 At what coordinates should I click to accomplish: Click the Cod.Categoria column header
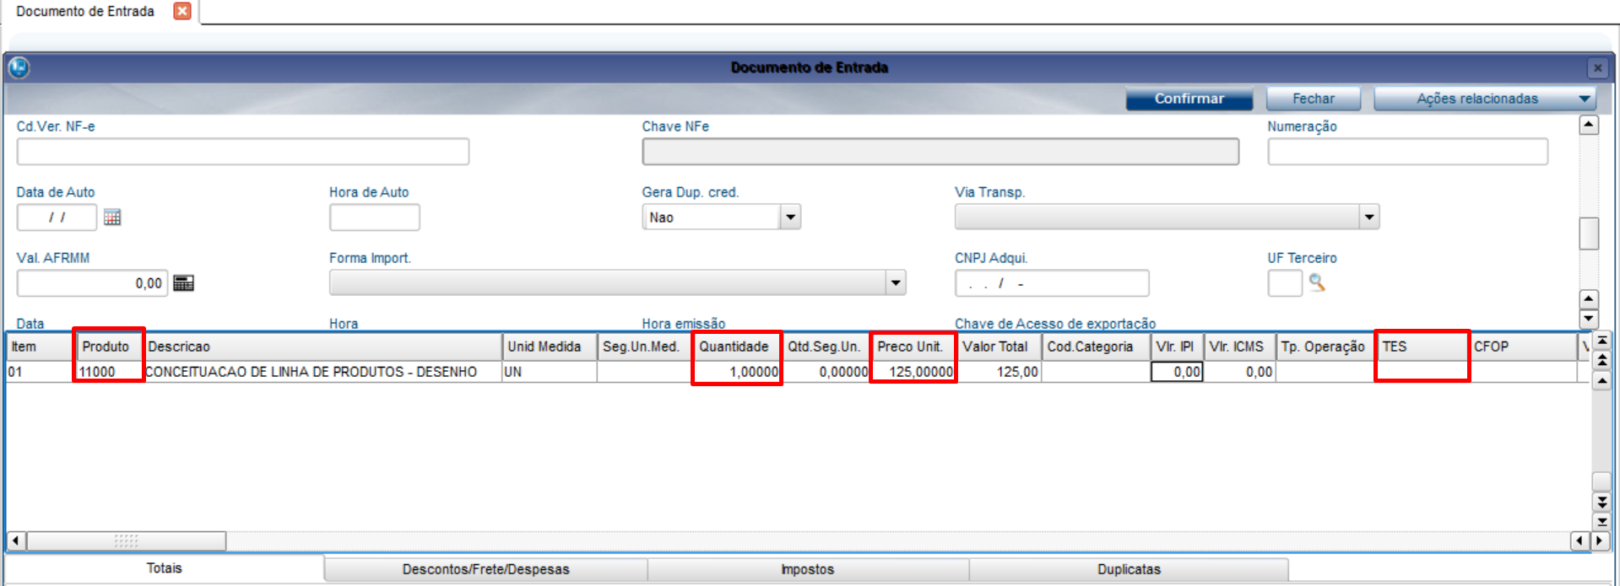tap(1096, 347)
